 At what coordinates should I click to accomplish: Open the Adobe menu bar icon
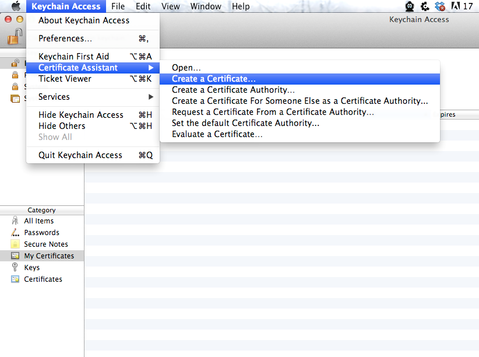pyautogui.click(x=455, y=6)
